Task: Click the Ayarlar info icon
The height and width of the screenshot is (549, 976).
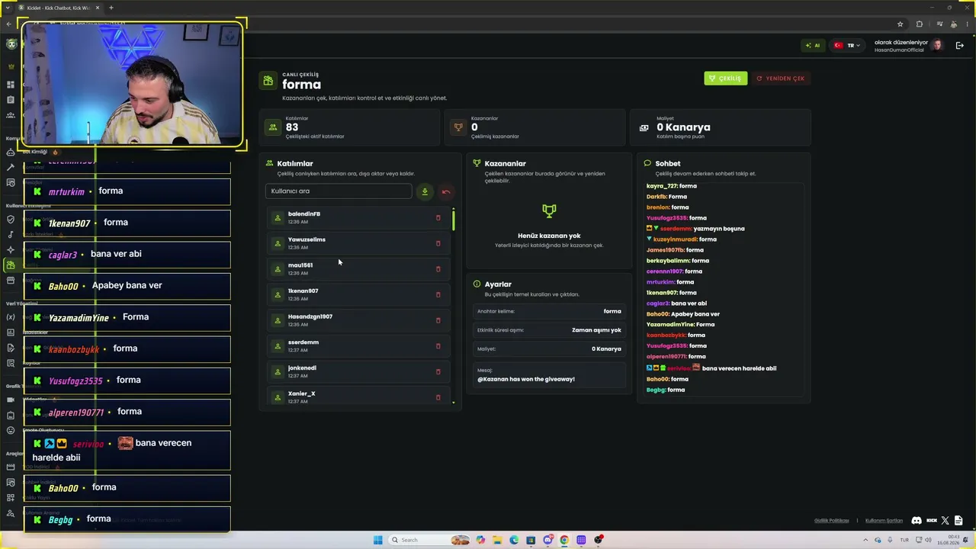Action: tap(477, 284)
